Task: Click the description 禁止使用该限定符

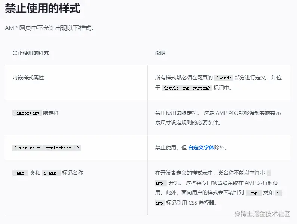Action: coord(177,113)
